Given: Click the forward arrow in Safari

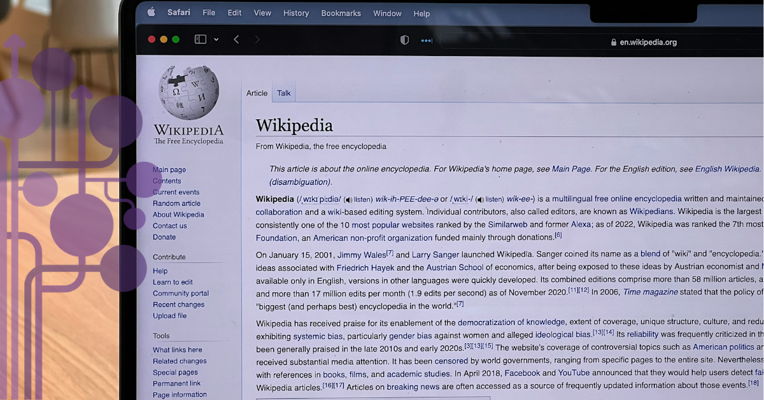Looking at the screenshot, I should point(257,39).
